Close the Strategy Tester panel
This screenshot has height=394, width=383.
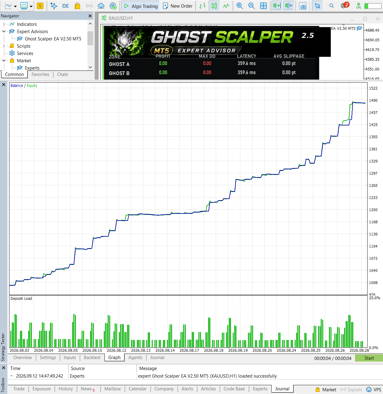[4, 85]
